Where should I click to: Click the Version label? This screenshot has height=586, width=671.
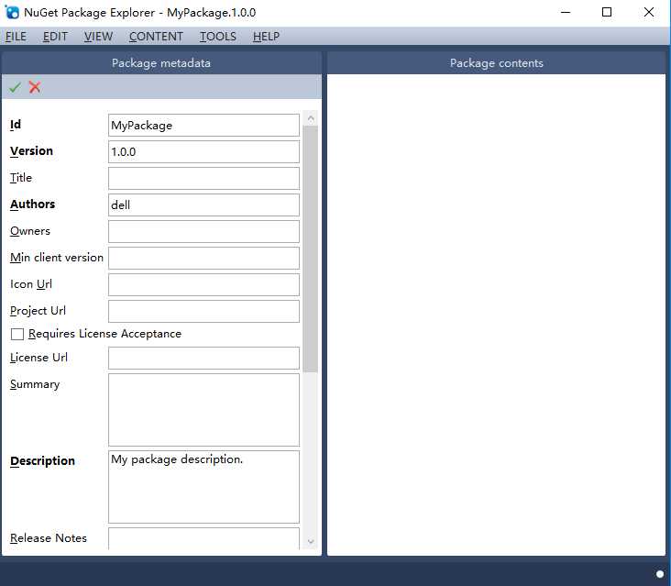click(x=31, y=151)
